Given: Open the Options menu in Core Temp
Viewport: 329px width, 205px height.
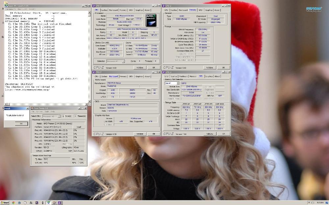Looking at the screenshot, I should (x=39, y=112).
